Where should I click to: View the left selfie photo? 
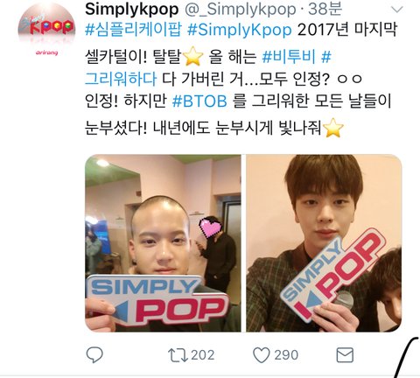point(163,243)
